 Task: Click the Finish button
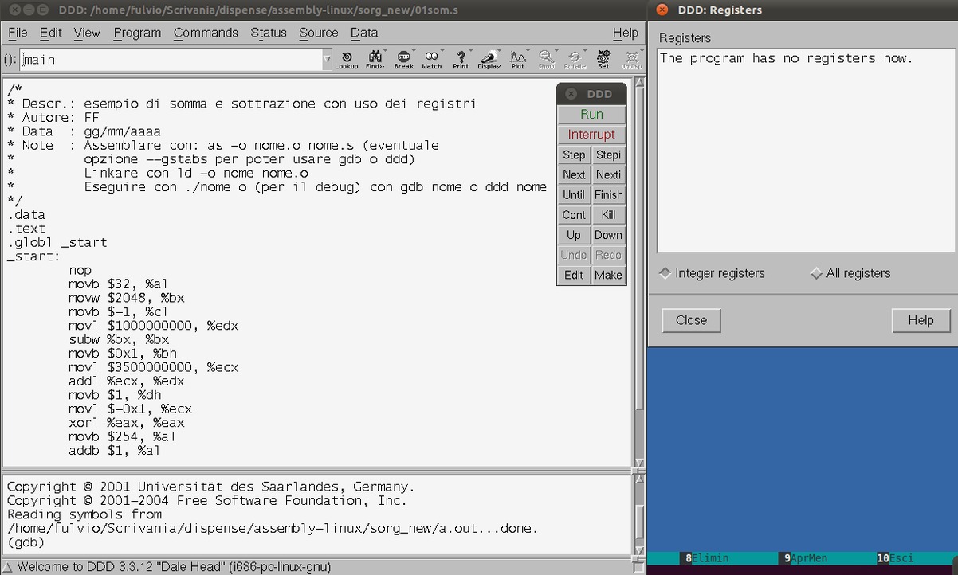608,194
